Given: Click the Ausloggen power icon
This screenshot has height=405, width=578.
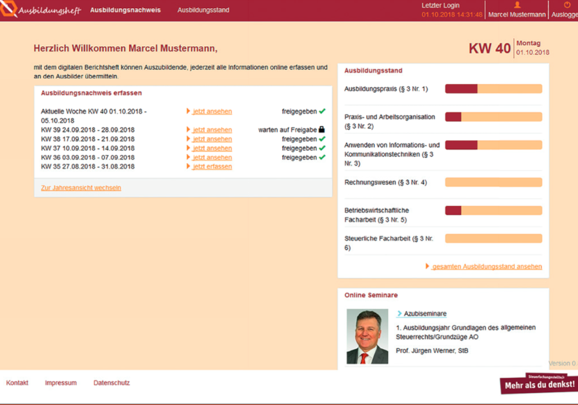Looking at the screenshot, I should tap(566, 5).
